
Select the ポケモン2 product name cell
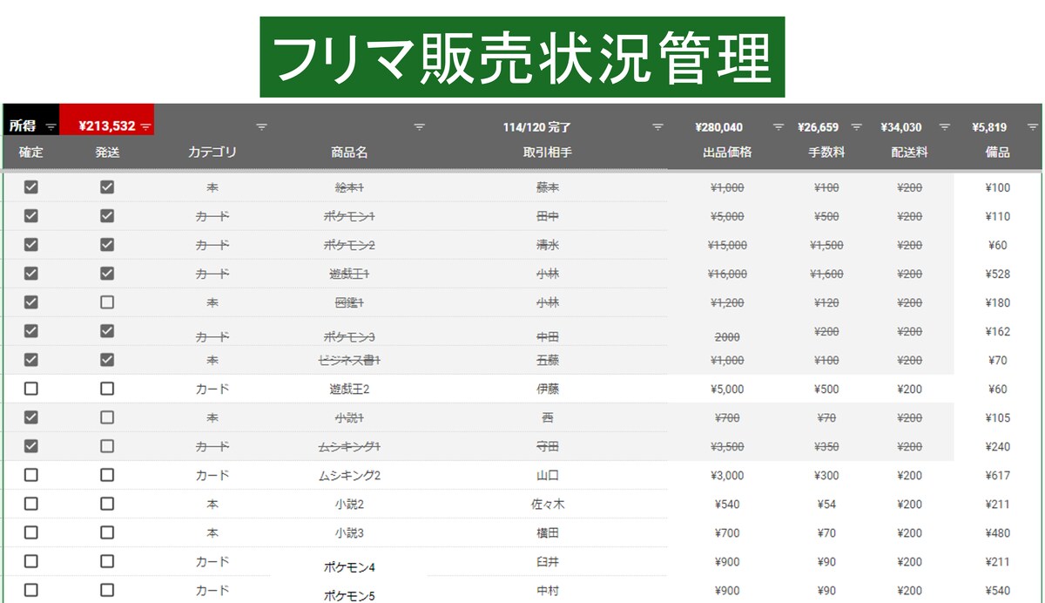point(349,245)
